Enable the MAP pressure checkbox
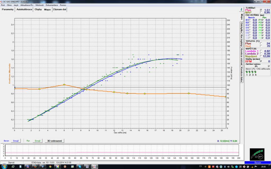Screen dimensions: 271x169 [261, 12]
